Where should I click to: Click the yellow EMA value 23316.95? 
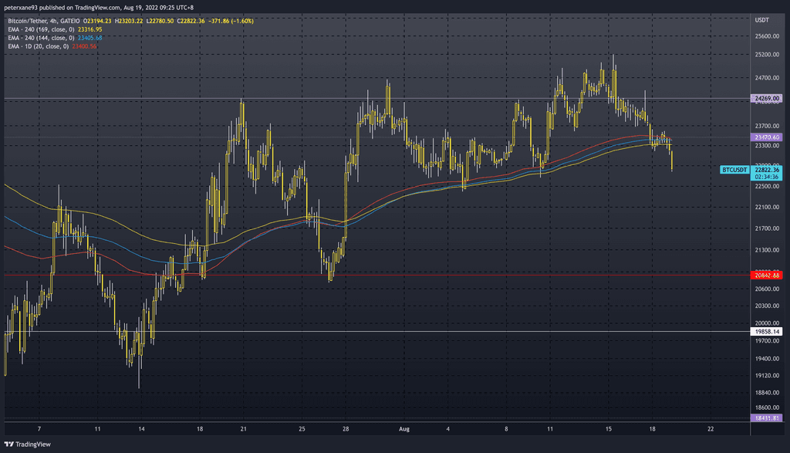[x=89, y=30]
